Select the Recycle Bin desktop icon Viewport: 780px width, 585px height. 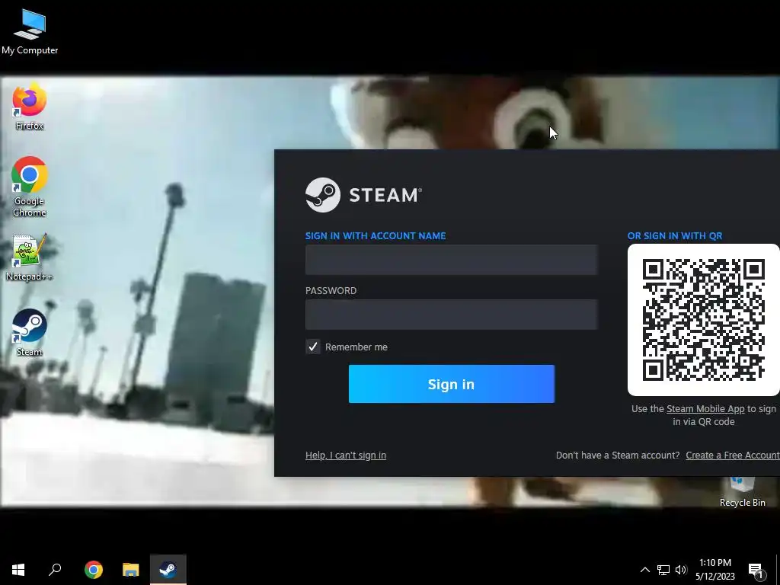tap(742, 493)
